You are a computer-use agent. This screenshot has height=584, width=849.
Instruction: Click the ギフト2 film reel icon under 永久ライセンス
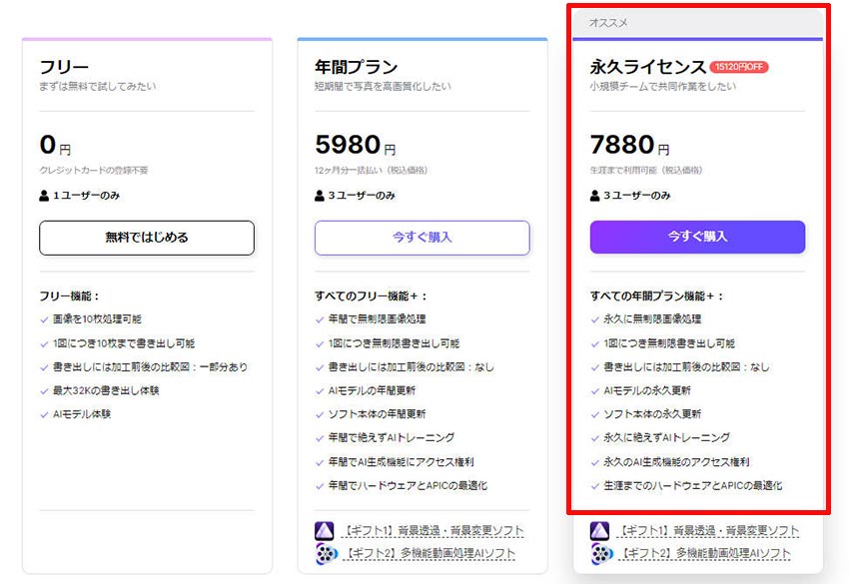(599, 554)
